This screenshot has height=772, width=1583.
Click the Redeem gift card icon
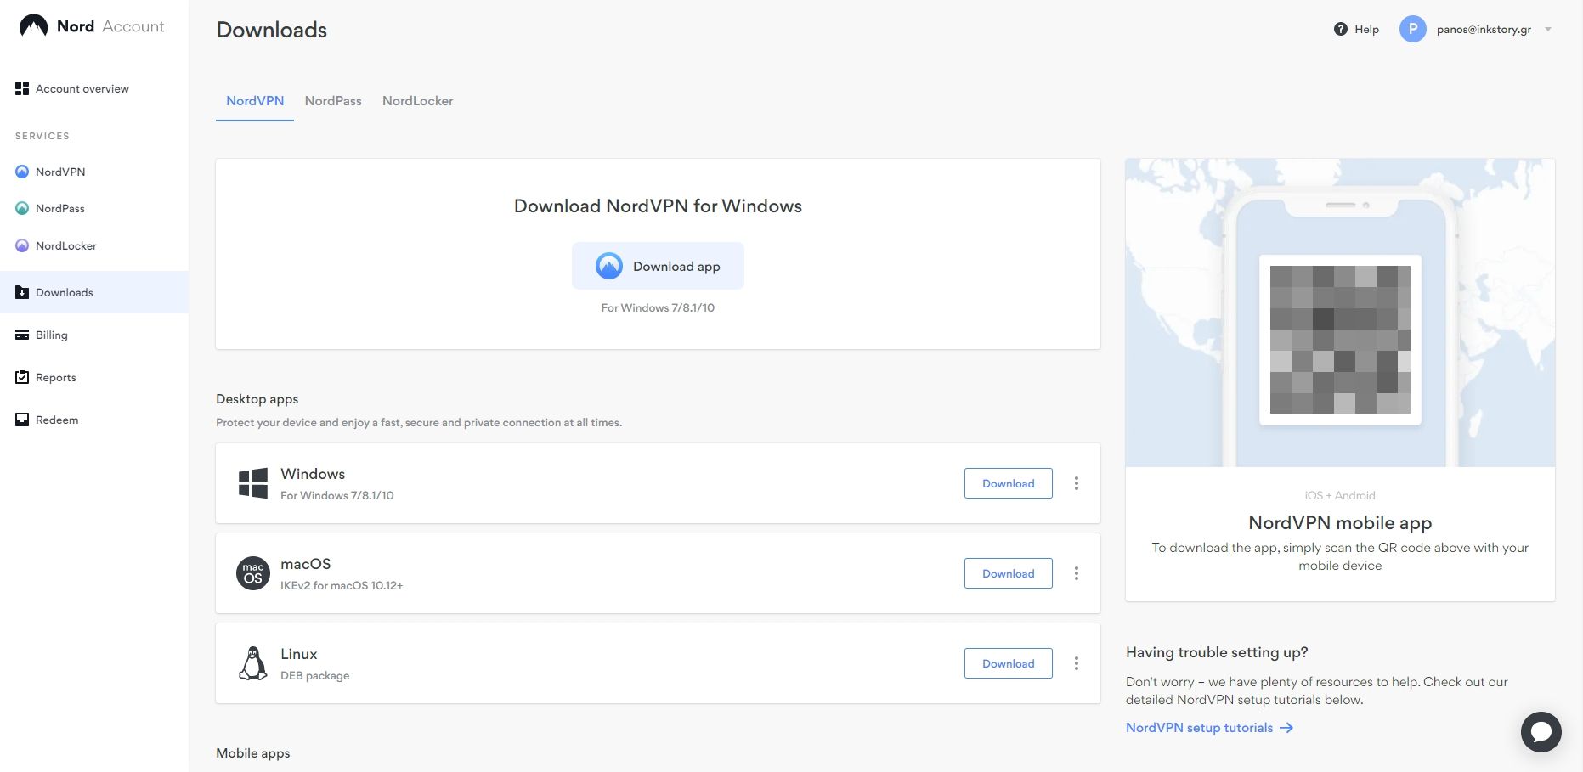[x=22, y=419]
